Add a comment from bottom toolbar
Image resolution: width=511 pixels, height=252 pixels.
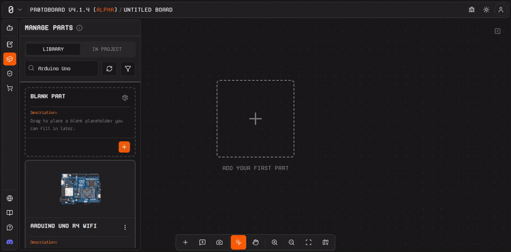click(202, 242)
